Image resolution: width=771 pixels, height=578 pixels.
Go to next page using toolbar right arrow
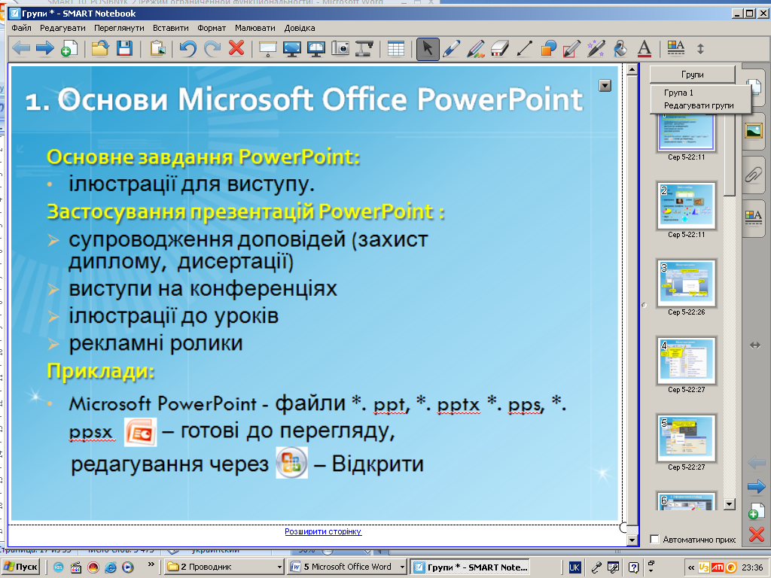(x=44, y=49)
